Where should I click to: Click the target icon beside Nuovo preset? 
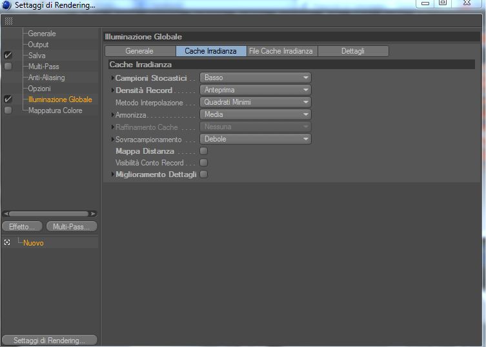tap(8, 242)
